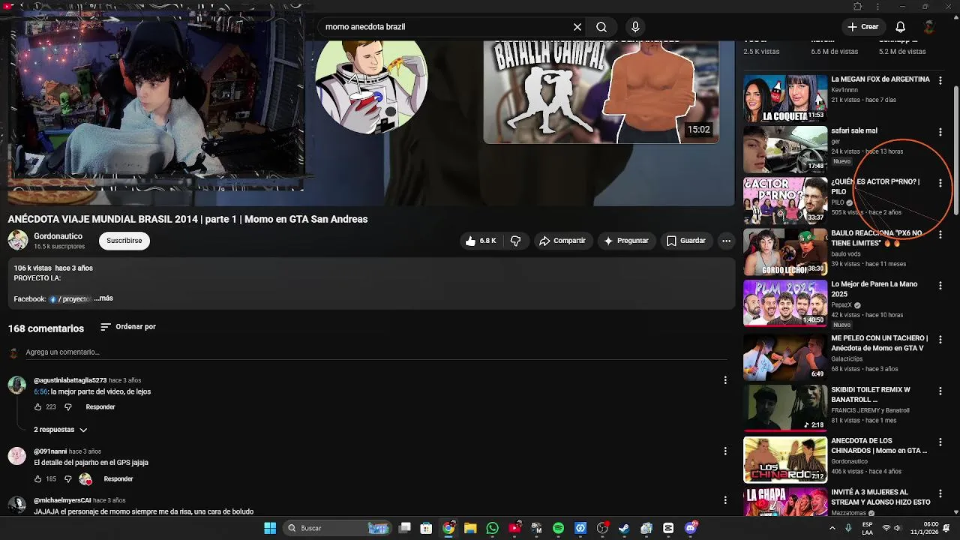
Task: Open options for BAULO REACCIONA video
Action: [x=940, y=235]
